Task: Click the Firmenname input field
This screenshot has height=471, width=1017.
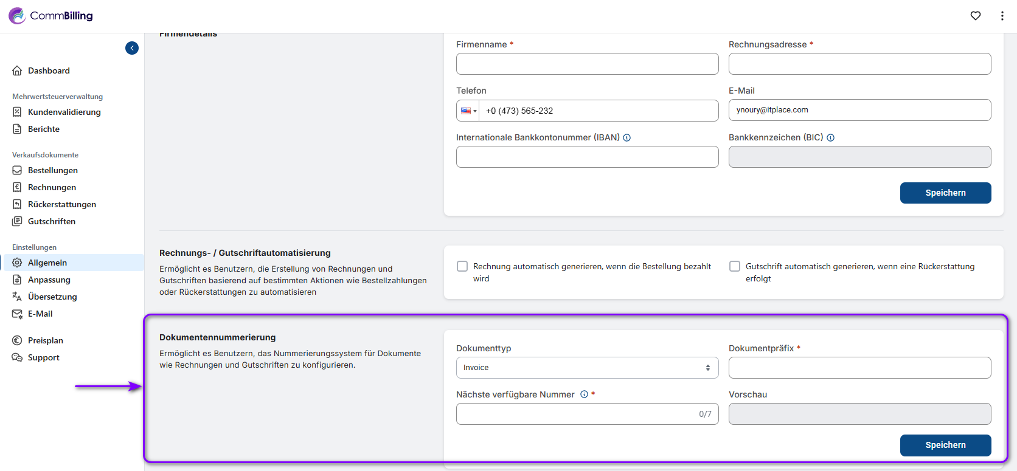Action: click(587, 64)
